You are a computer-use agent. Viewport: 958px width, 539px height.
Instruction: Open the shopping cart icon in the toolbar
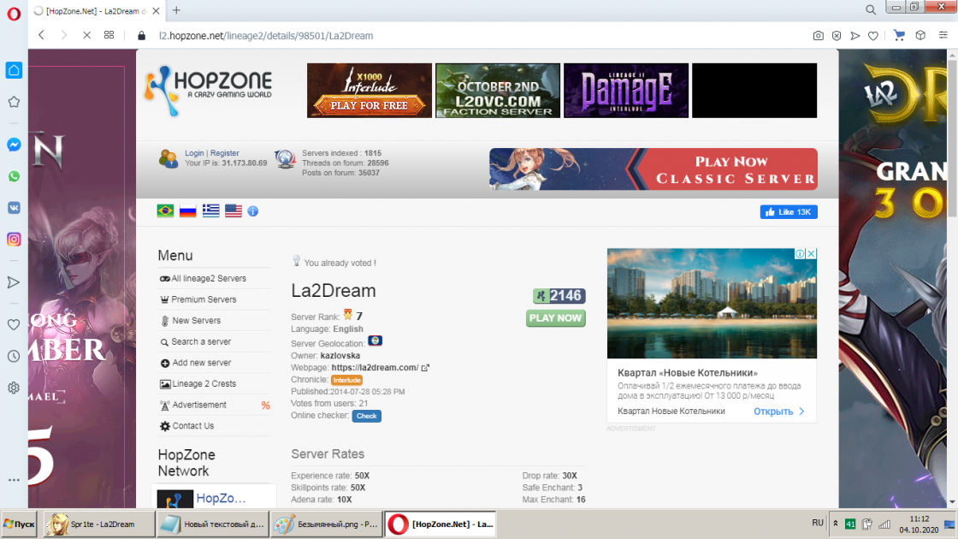tap(899, 36)
